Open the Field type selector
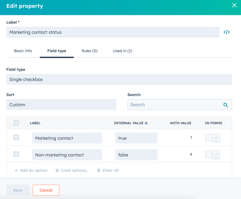The height and width of the screenshot is (199, 241). coord(119,79)
